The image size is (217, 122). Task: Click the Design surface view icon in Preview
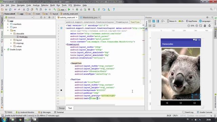[x=150, y=21]
